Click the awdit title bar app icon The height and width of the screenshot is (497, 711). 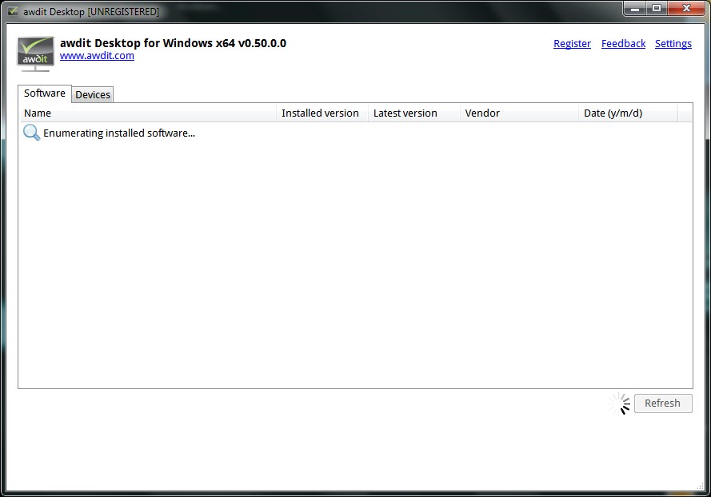click(x=13, y=12)
